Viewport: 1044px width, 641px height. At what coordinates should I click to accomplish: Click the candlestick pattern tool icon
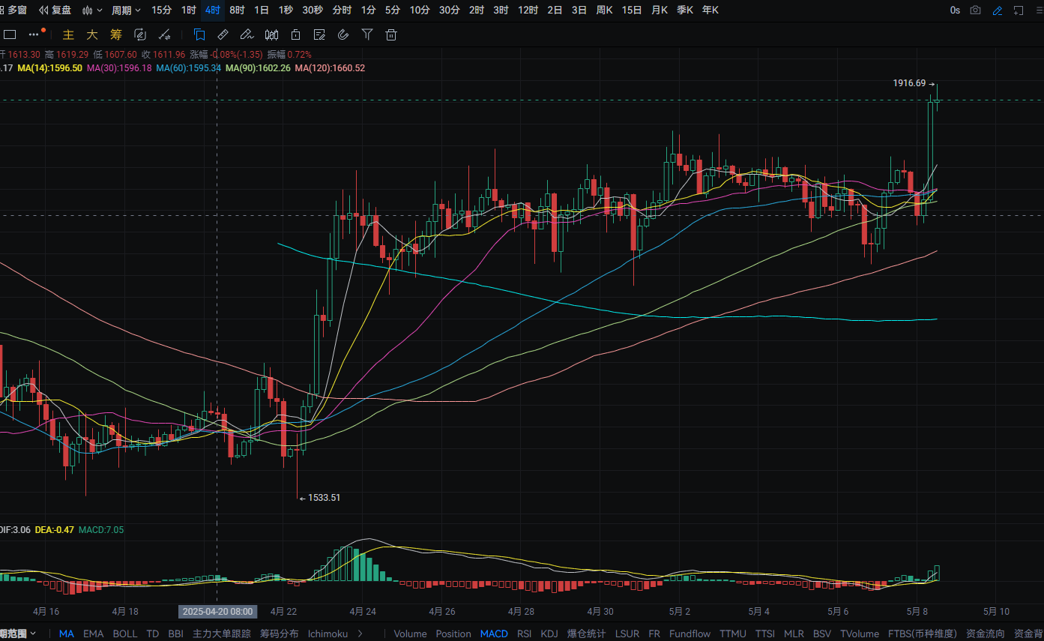[x=272, y=34]
